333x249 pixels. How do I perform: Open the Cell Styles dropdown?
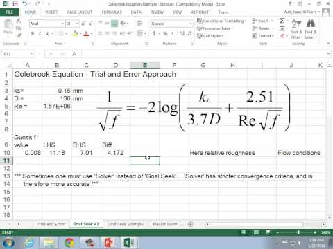click(210, 36)
